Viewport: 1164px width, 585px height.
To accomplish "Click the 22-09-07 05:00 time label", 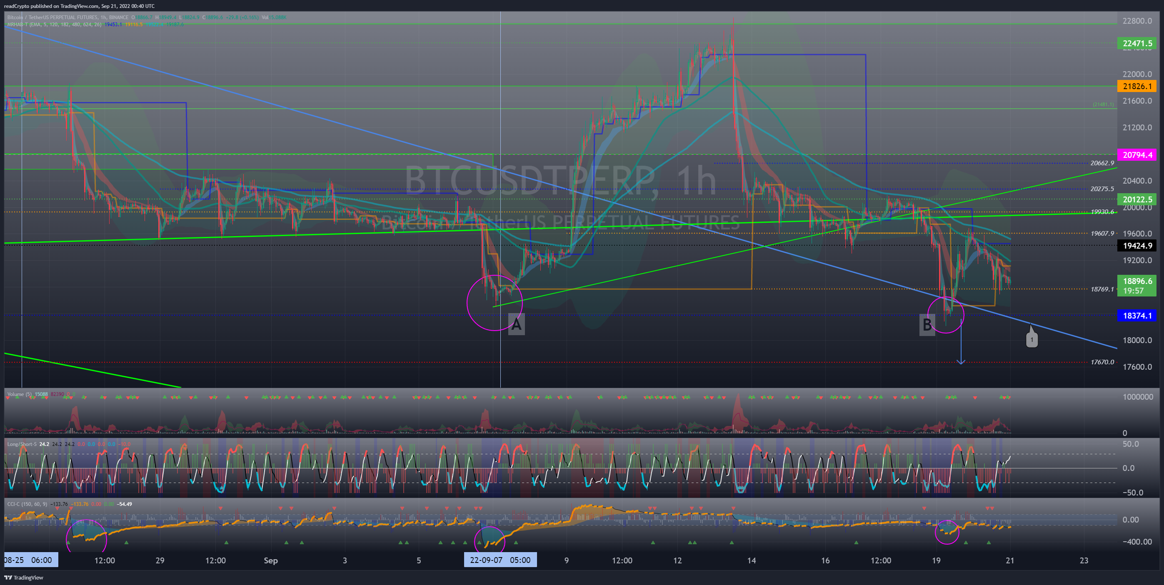I will click(x=500, y=560).
